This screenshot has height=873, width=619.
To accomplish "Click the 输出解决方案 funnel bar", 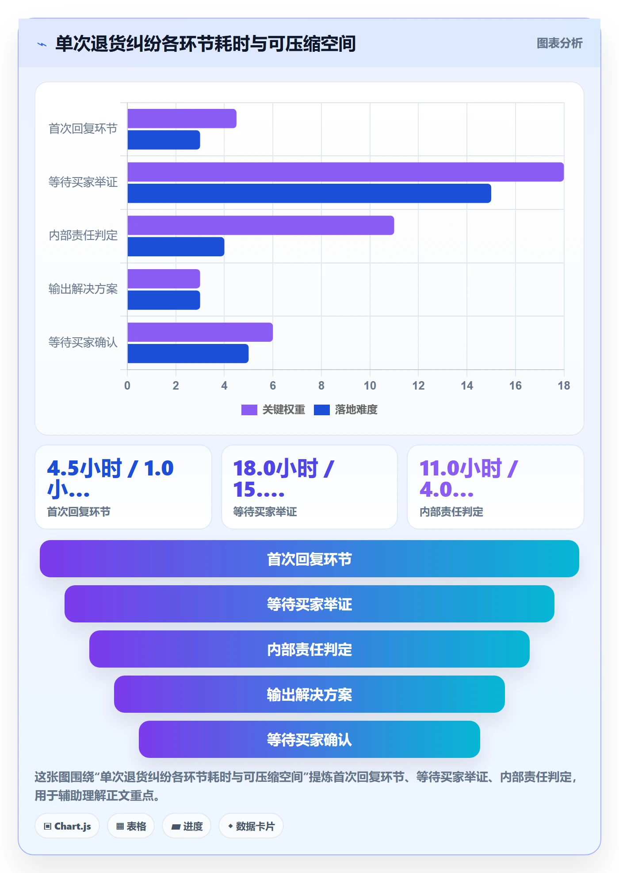I will click(x=309, y=694).
